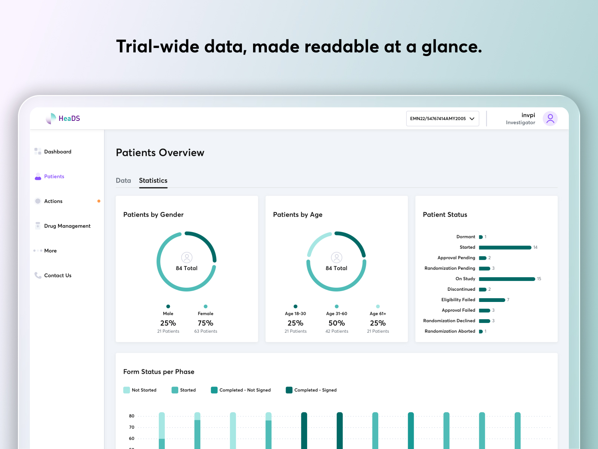
Task: Navigate to Drug Management
Action: [x=67, y=226]
